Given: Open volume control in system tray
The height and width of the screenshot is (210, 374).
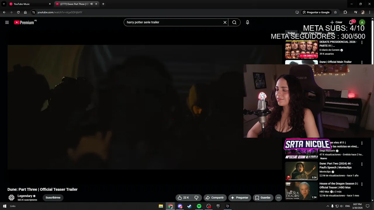Looking at the screenshot, I should point(342,206).
